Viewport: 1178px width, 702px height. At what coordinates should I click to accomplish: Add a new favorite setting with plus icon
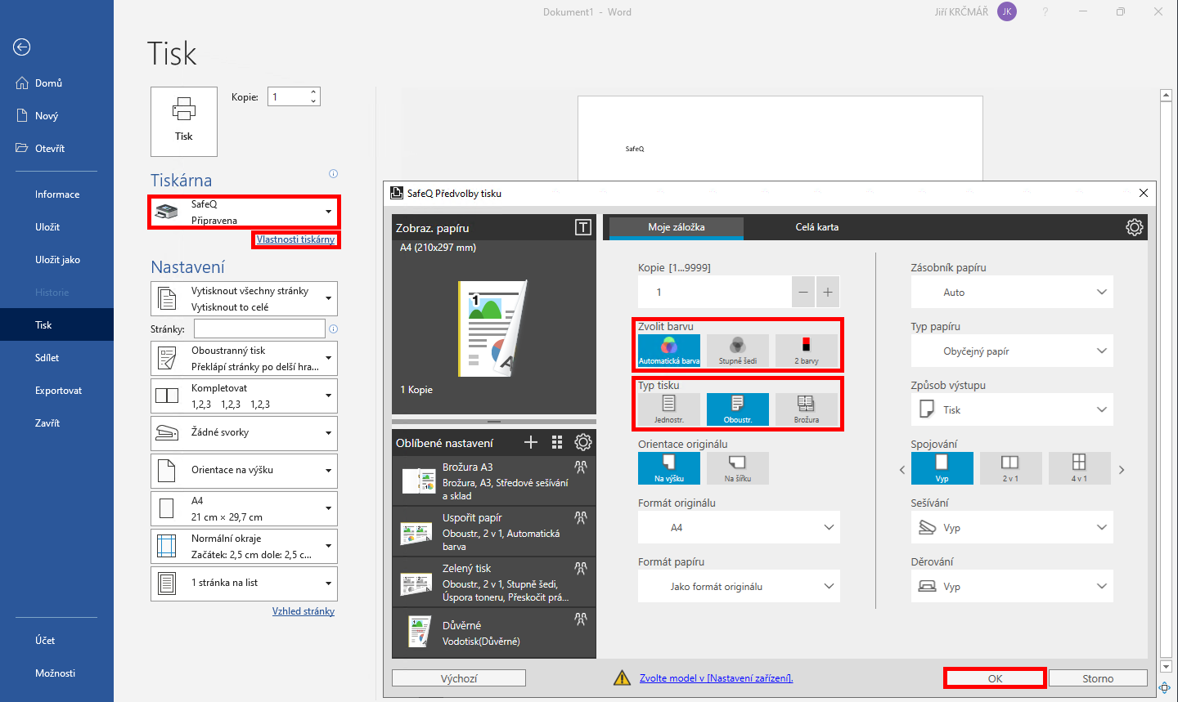coord(531,442)
